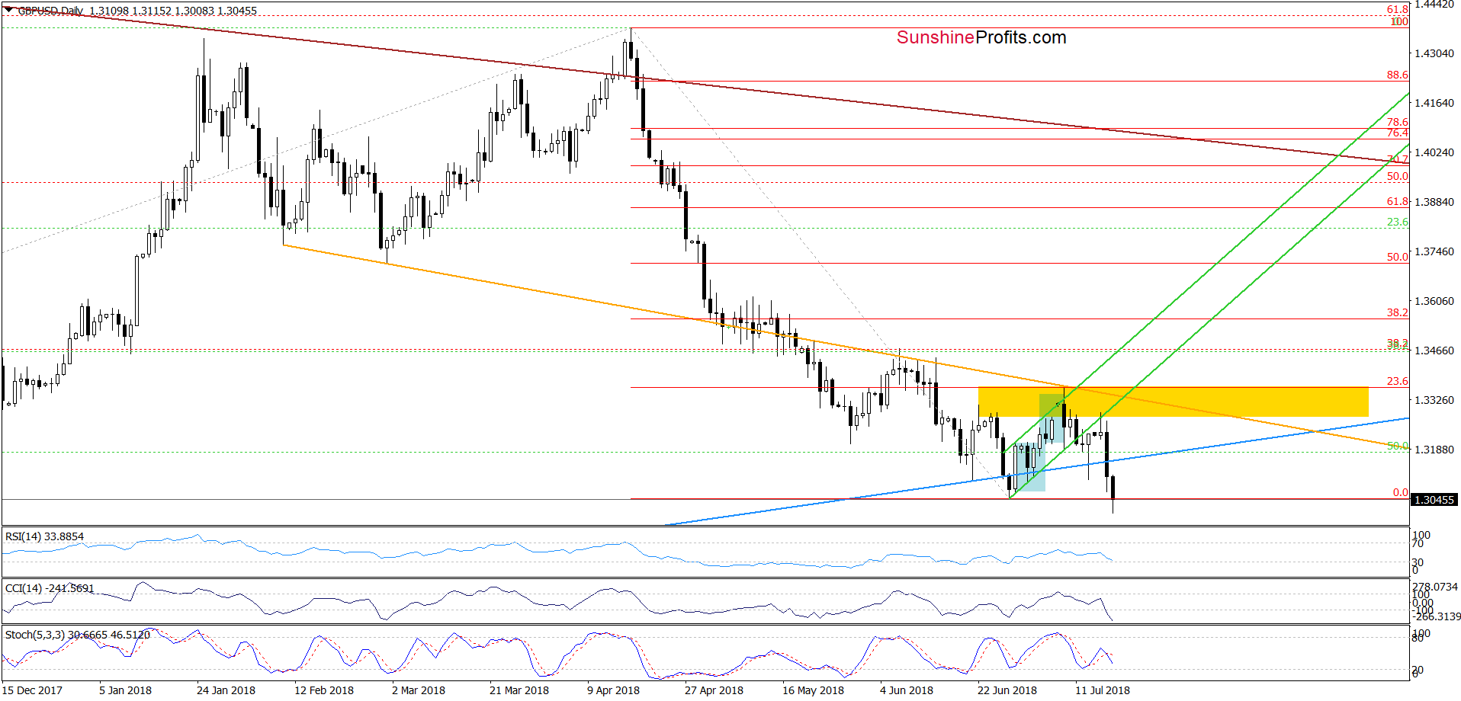This screenshot has height=701, width=1461.
Task: Click the 0.0 Fibonacci level label
Action: (x=1400, y=493)
